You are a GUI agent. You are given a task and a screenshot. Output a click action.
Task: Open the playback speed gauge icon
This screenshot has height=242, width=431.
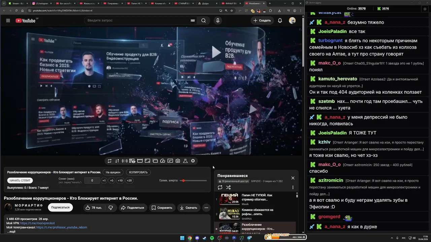[x=163, y=161]
